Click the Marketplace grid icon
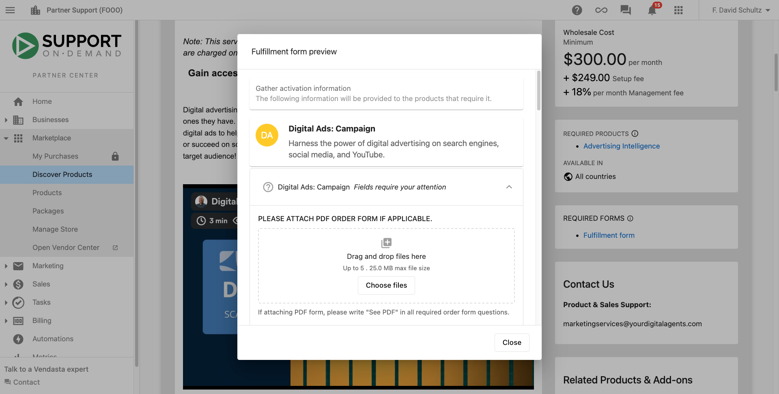The height and width of the screenshot is (394, 779). pos(18,138)
